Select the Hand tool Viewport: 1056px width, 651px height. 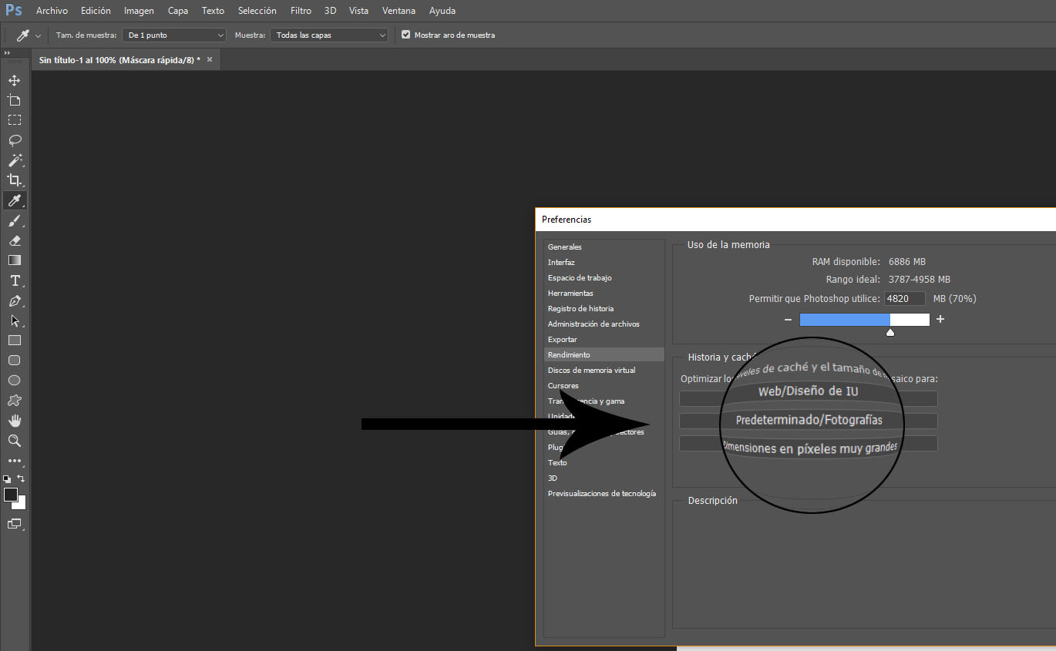15,421
